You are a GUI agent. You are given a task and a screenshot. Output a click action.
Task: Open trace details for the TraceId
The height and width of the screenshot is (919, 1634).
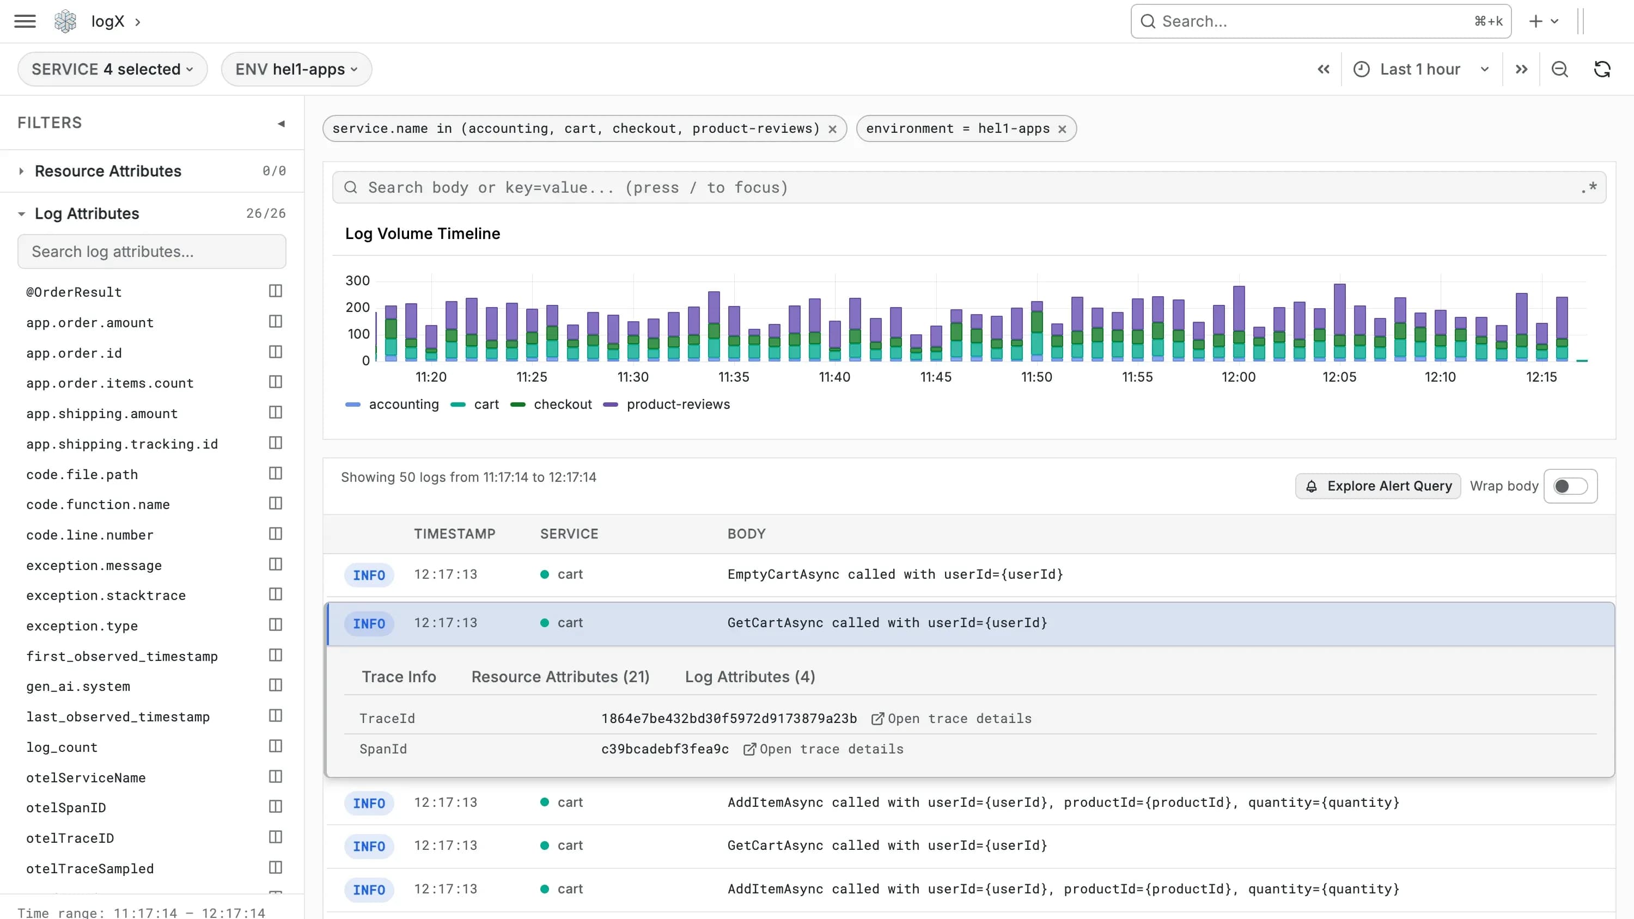point(951,719)
